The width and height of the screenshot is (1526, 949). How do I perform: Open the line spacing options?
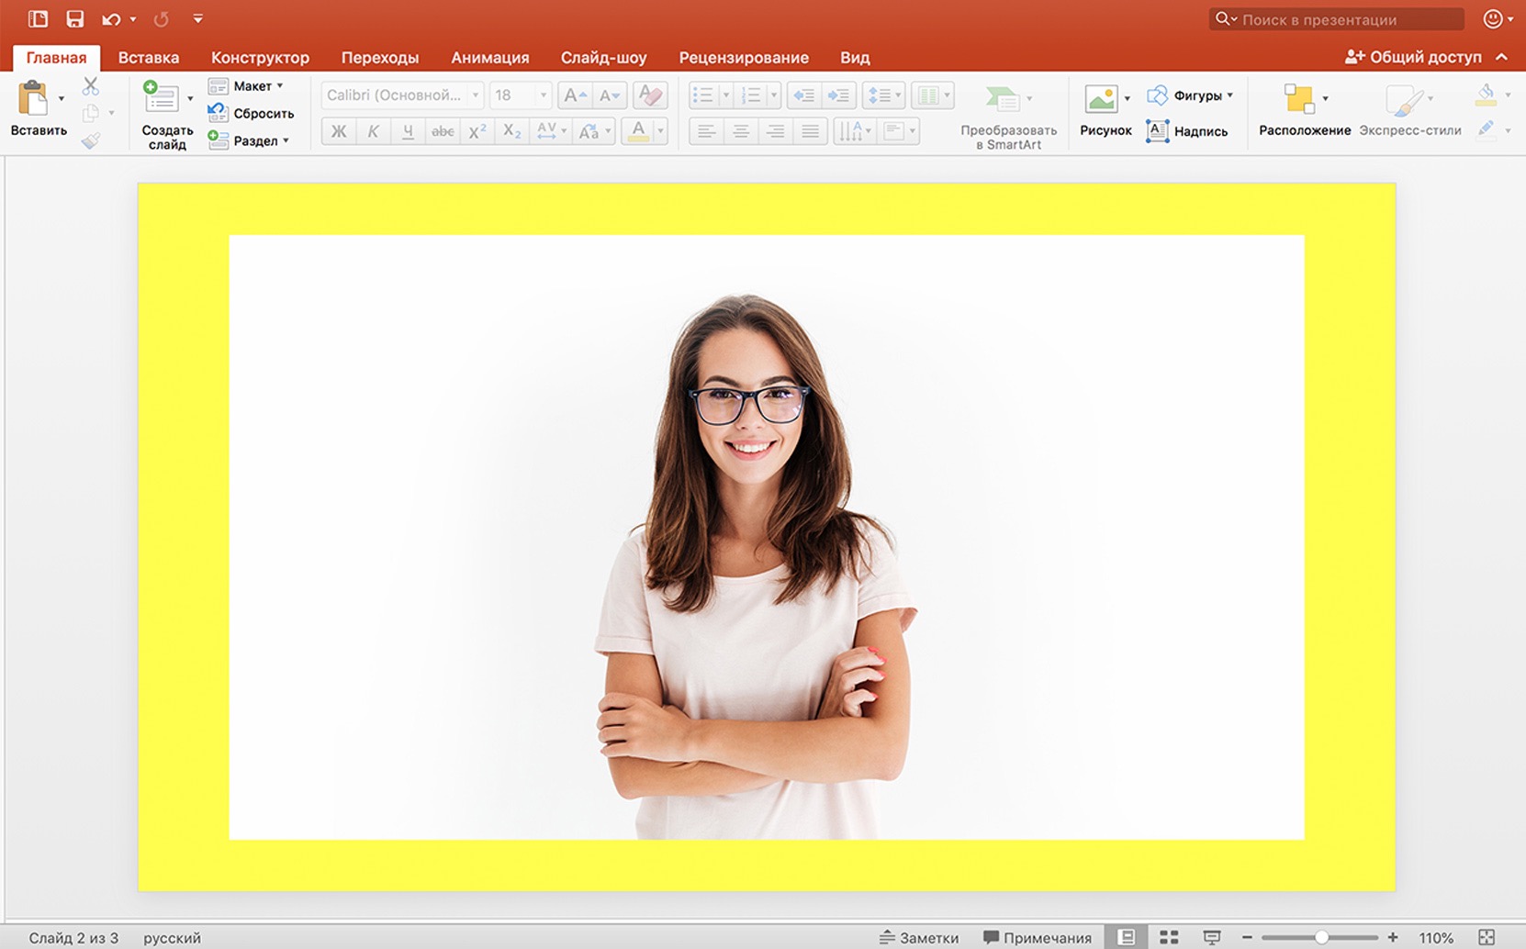coord(883,95)
